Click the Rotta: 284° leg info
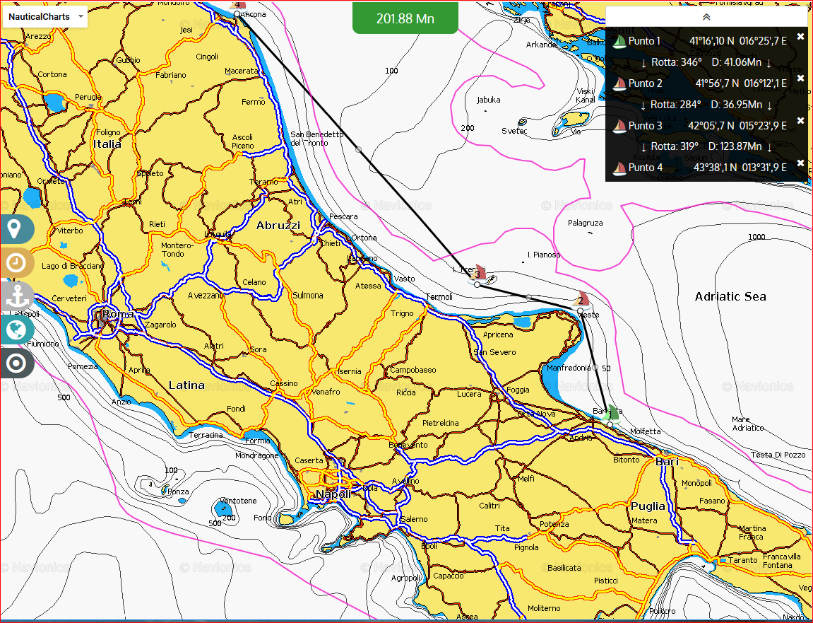This screenshot has width=813, height=623. pyautogui.click(x=706, y=105)
